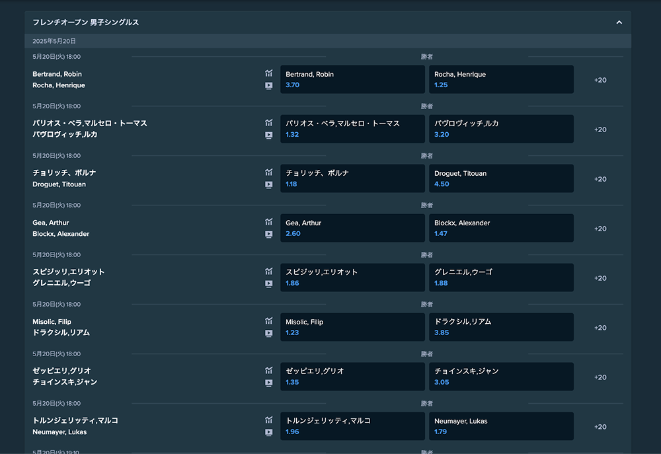The height and width of the screenshot is (454, 661).
Task: Bet on Misolic, Filip at 1.23
Action: pyautogui.click(x=352, y=327)
